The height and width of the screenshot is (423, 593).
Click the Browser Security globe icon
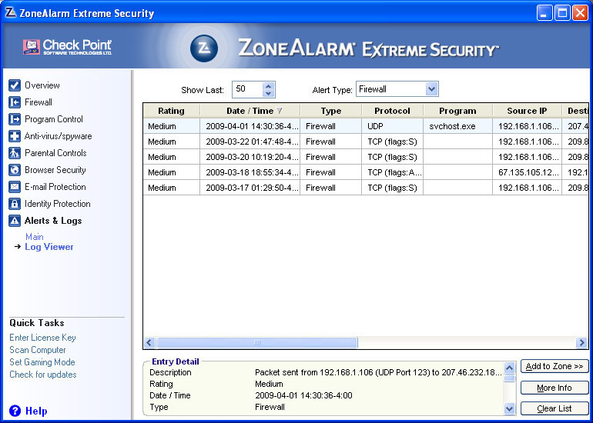coord(15,170)
